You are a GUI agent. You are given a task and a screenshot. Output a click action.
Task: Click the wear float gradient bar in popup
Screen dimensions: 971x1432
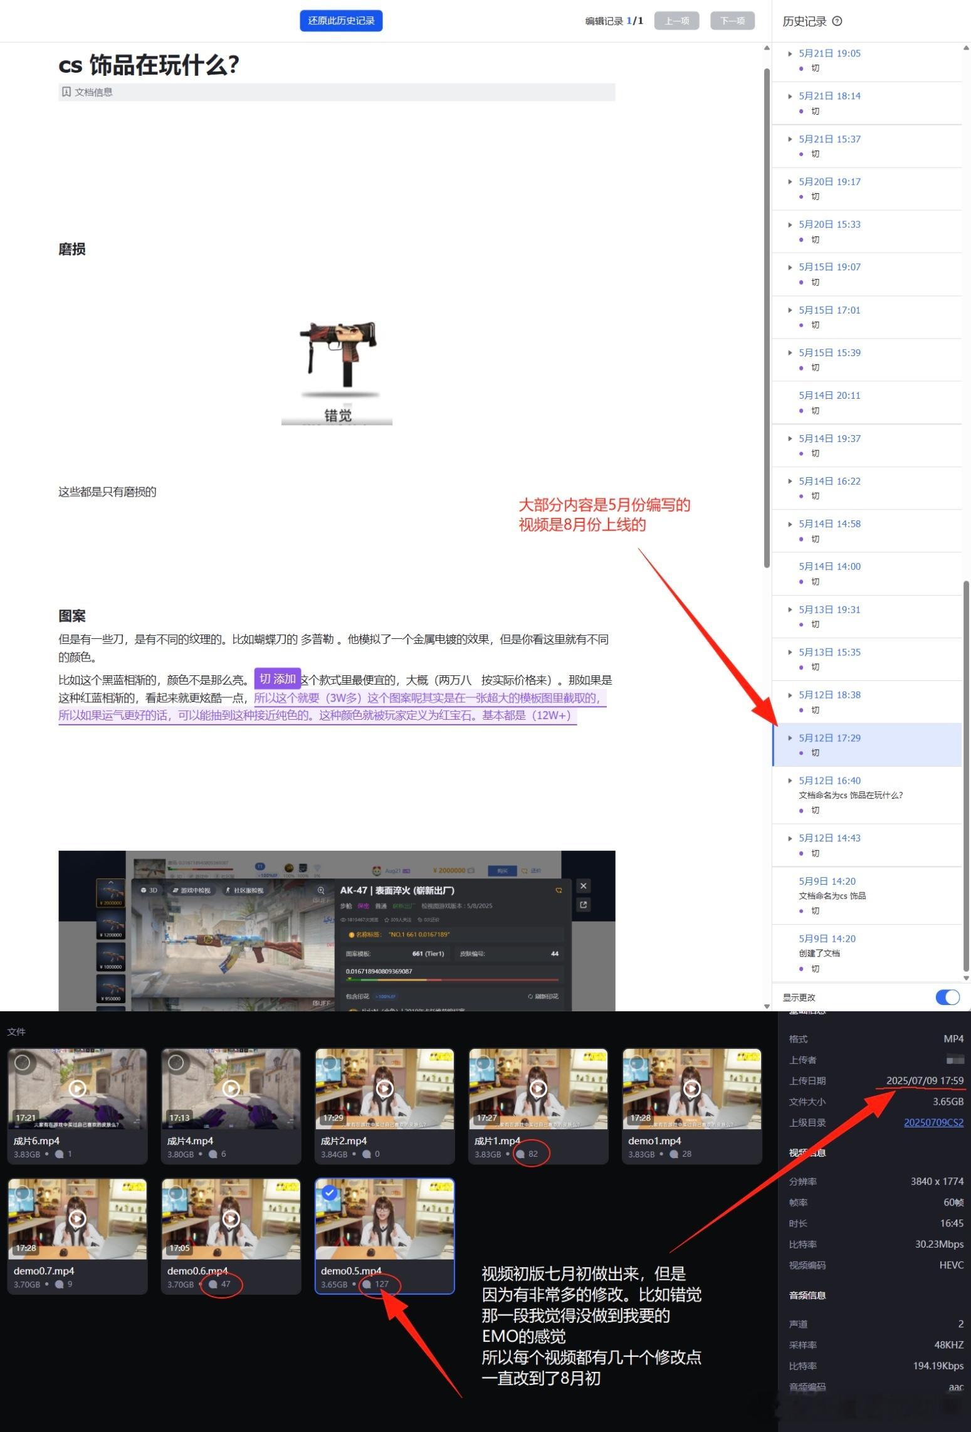click(x=451, y=979)
